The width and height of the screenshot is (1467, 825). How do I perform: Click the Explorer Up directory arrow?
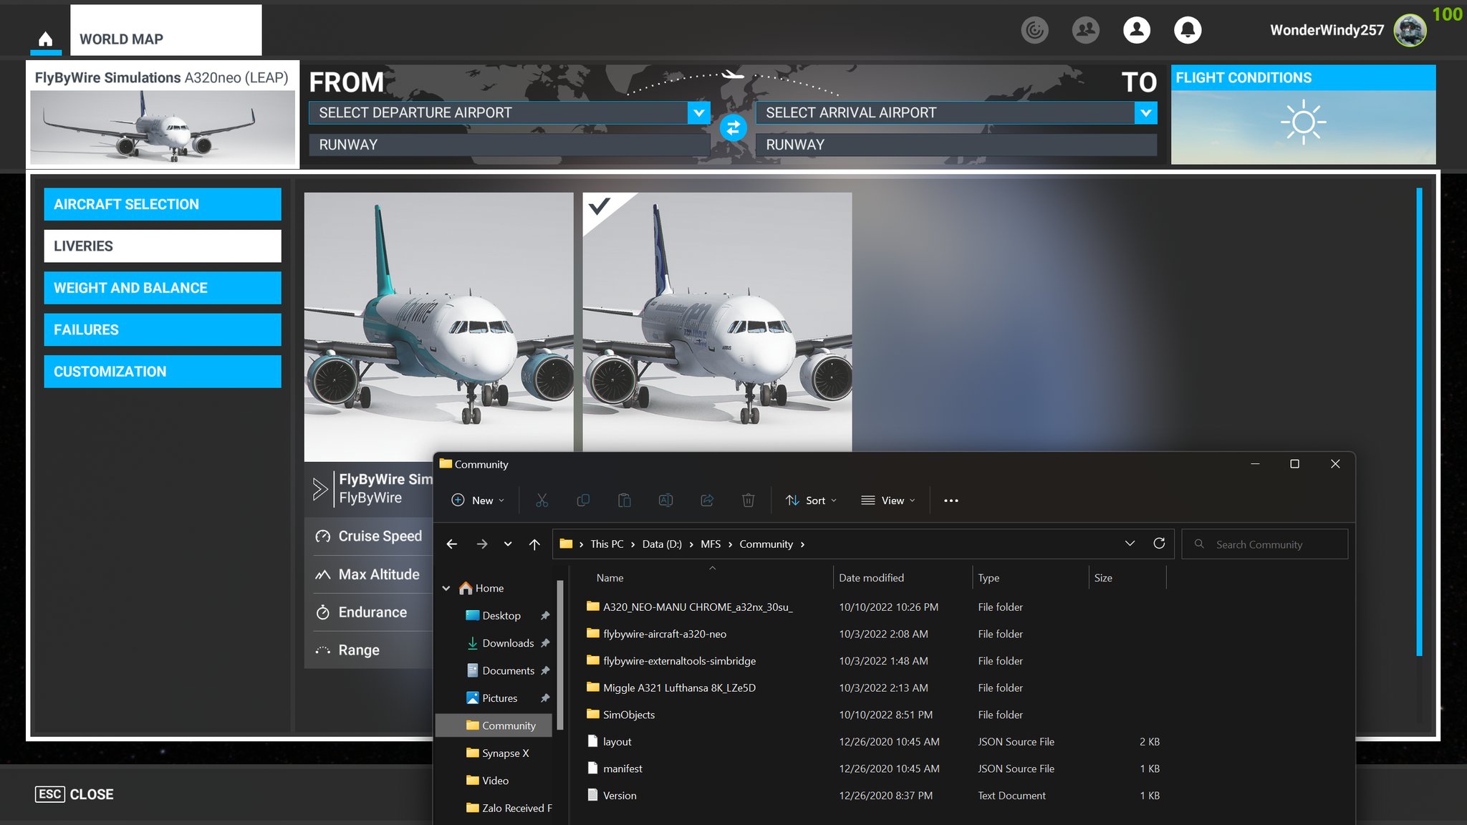point(534,544)
